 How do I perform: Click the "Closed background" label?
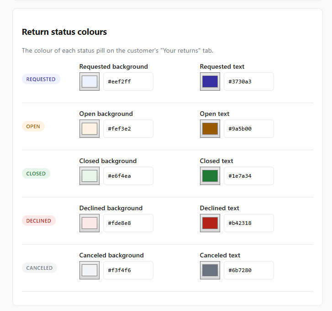[108, 161]
